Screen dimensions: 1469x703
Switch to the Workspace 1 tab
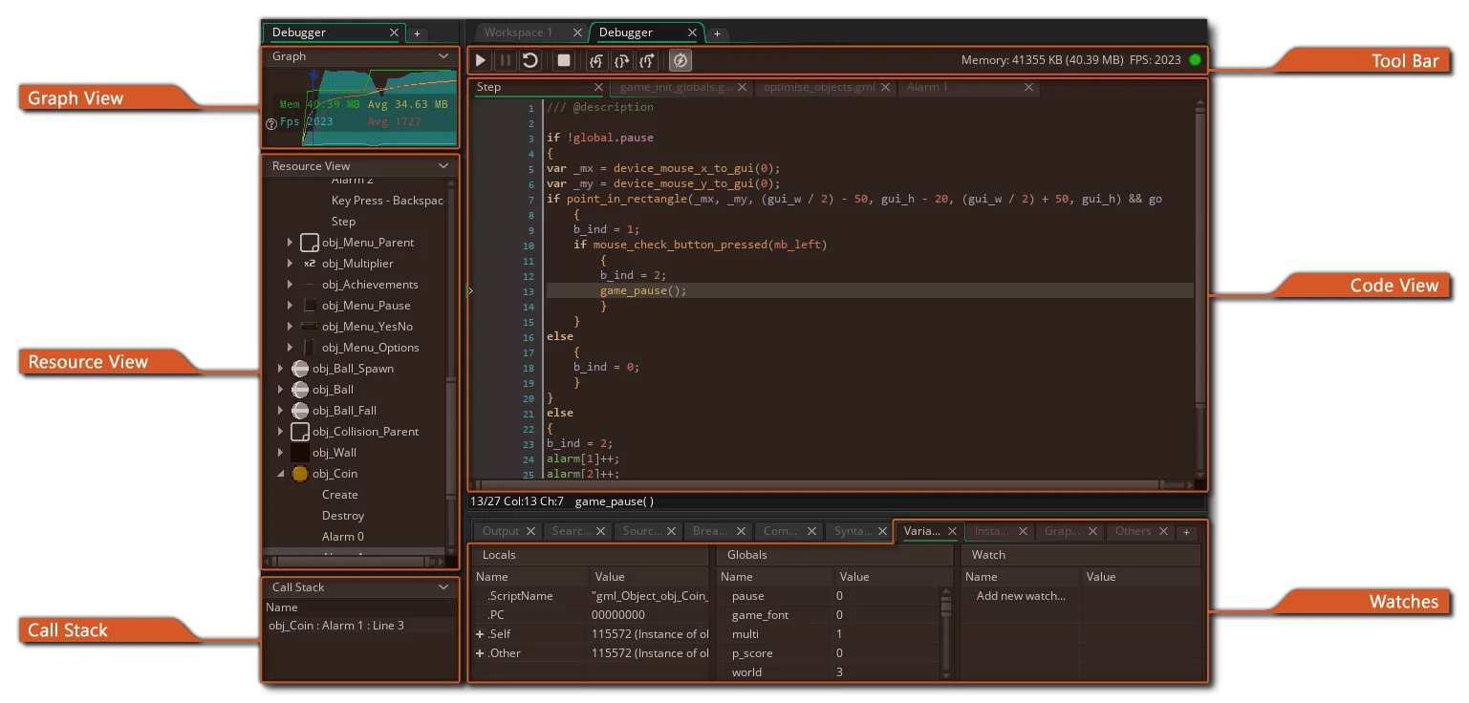tap(518, 32)
